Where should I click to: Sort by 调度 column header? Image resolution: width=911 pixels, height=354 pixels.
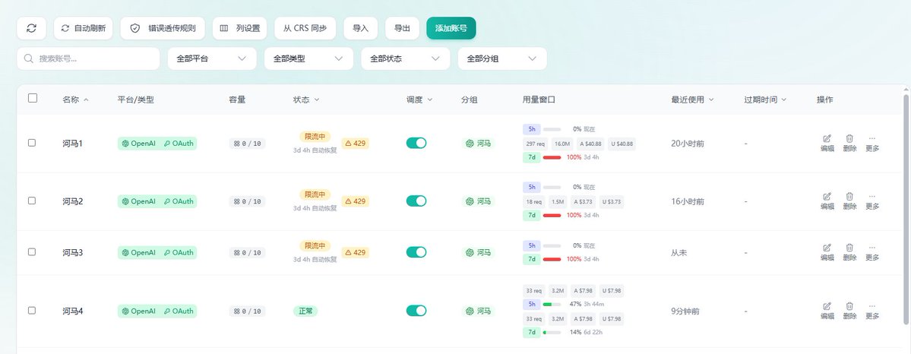click(x=419, y=100)
